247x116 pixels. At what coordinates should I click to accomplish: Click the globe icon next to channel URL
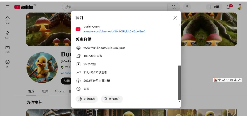tap(79, 48)
